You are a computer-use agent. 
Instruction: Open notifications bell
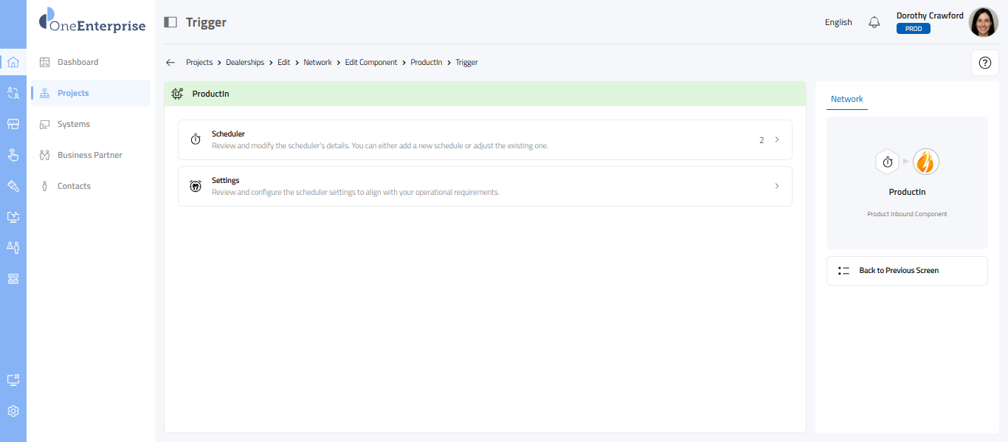874,22
